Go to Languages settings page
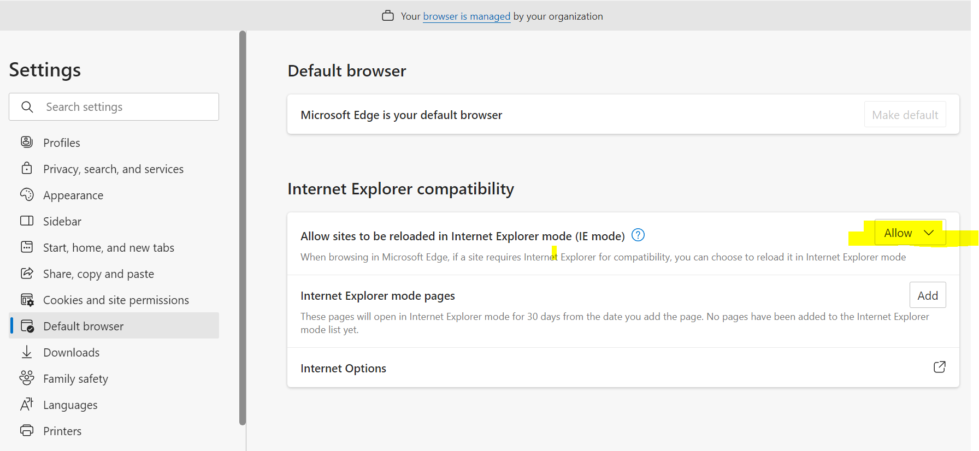This screenshot has height=451, width=979. (70, 405)
